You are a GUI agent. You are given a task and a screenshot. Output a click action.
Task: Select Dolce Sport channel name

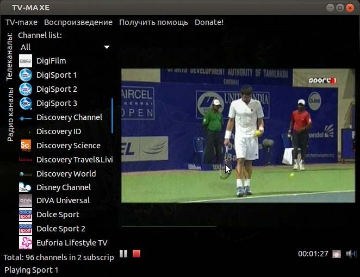pos(58,215)
